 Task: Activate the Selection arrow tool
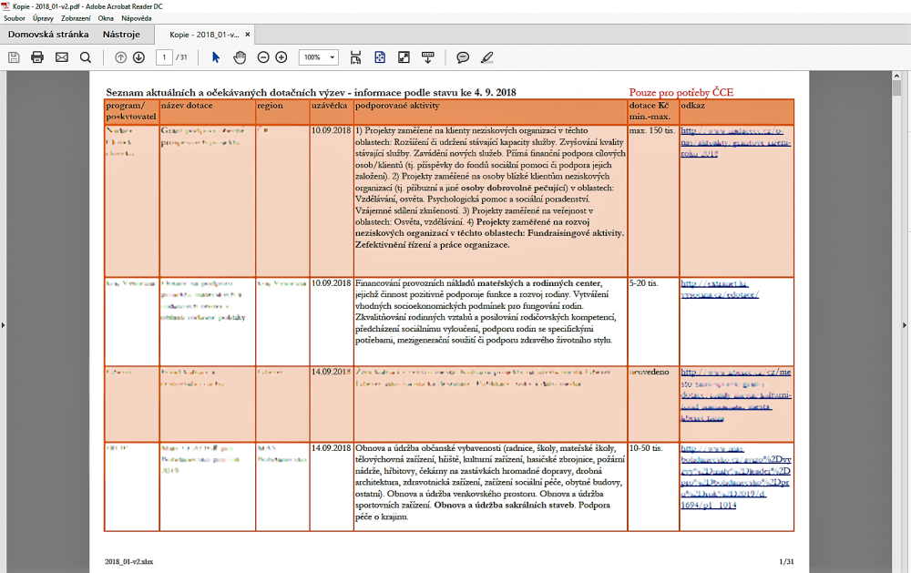point(216,57)
